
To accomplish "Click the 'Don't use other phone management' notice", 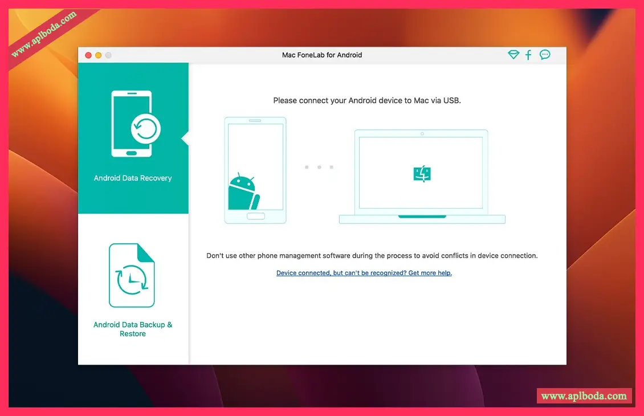I will 372,256.
